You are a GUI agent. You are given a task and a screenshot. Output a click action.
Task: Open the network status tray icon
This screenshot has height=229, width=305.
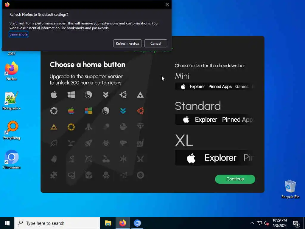tap(259, 223)
